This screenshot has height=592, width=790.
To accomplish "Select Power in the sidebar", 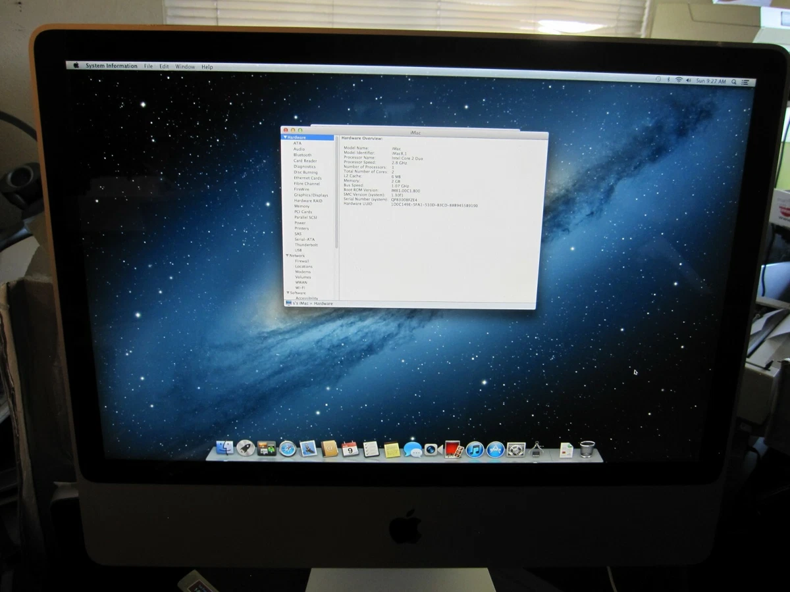I will (x=300, y=223).
